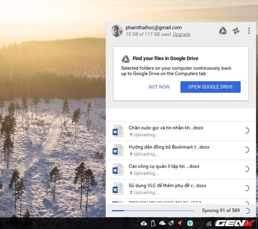Select Sử dụng VLC để thêm phụ đề file
This screenshot has width=258, height=229.
181,189
